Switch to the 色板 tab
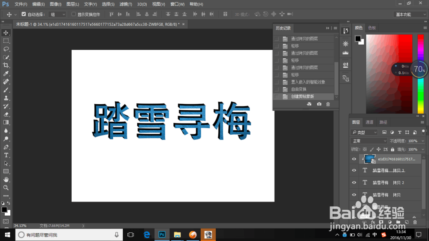Screen dimensions: 429x241 click(x=372, y=27)
